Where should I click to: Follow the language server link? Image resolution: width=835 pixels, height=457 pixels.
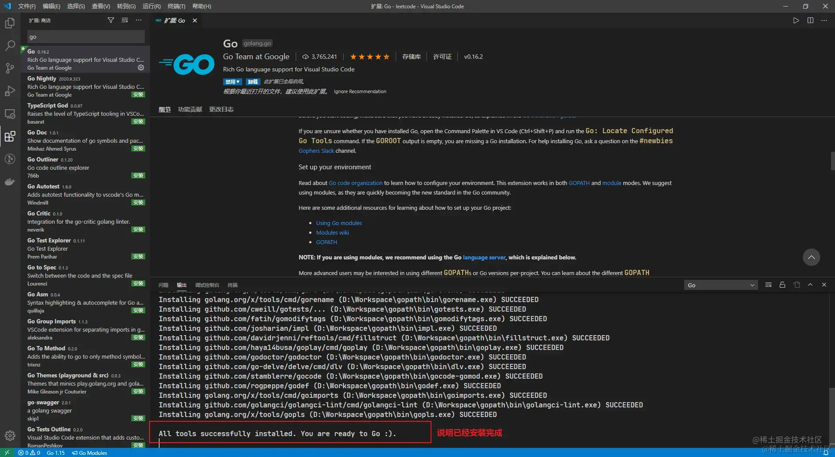484,257
